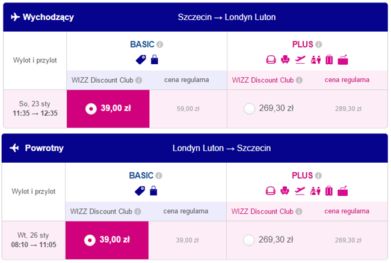The image size is (391, 263).
Task: Choose outbound PLUS regular price 289,30 zł
Action: click(x=348, y=109)
